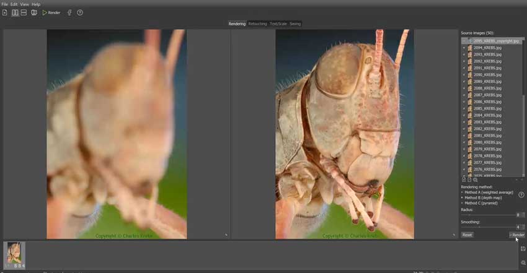This screenshot has height=273, width=527.
Task: Open the File menu
Action: (5, 4)
